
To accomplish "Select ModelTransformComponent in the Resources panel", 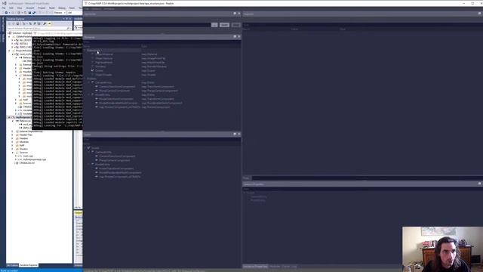I will click(x=116, y=99).
